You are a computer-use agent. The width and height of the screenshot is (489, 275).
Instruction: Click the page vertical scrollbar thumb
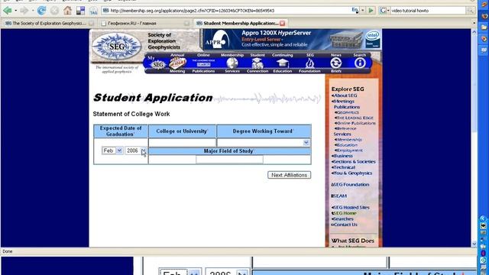474,82
